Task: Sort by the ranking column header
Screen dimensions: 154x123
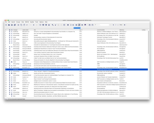Action: (x=144, y=30)
